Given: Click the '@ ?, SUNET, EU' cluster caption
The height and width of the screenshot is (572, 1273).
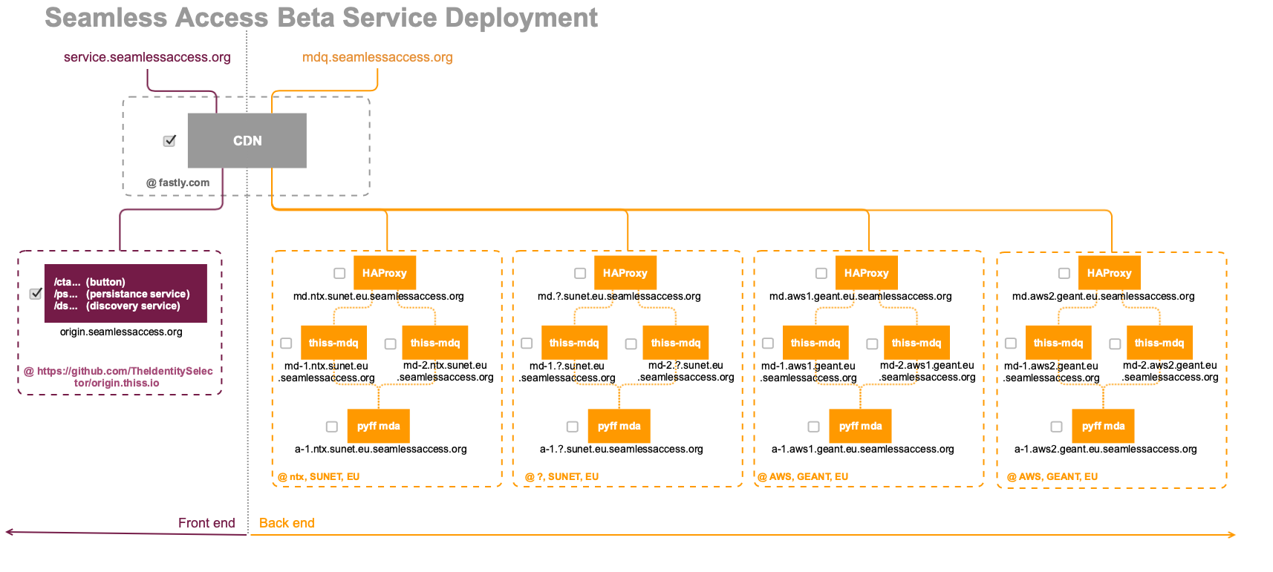Looking at the screenshot, I should click(561, 477).
